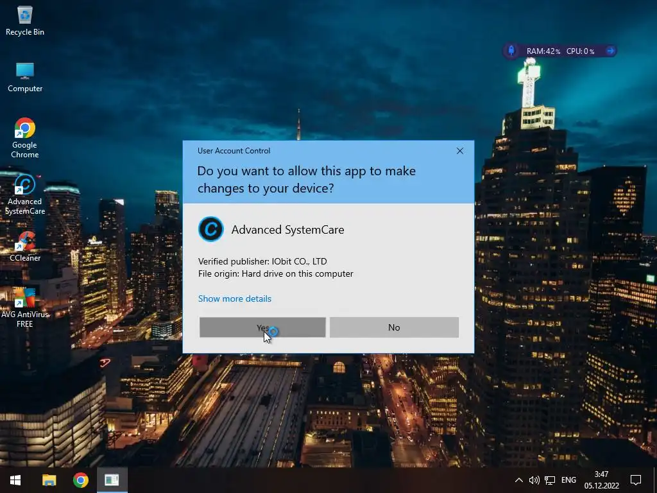Select the AVG AntiVirus FREE shortcut
The image size is (657, 493).
coord(25,307)
